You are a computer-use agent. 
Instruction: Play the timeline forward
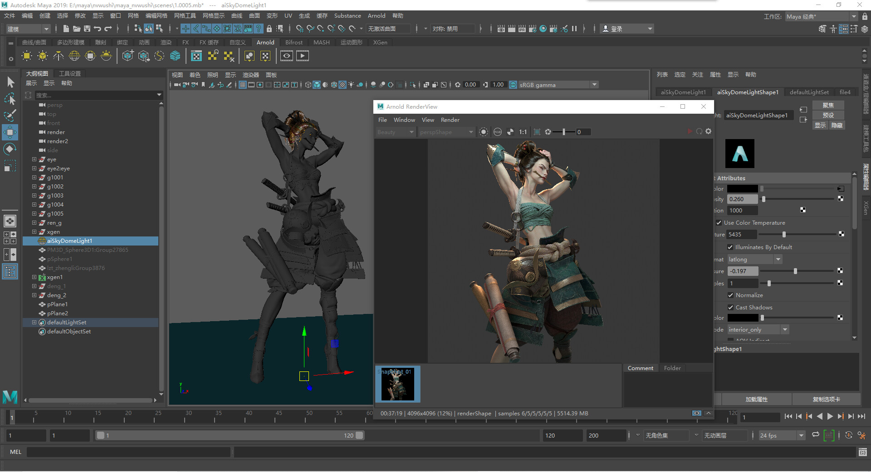[830, 416]
